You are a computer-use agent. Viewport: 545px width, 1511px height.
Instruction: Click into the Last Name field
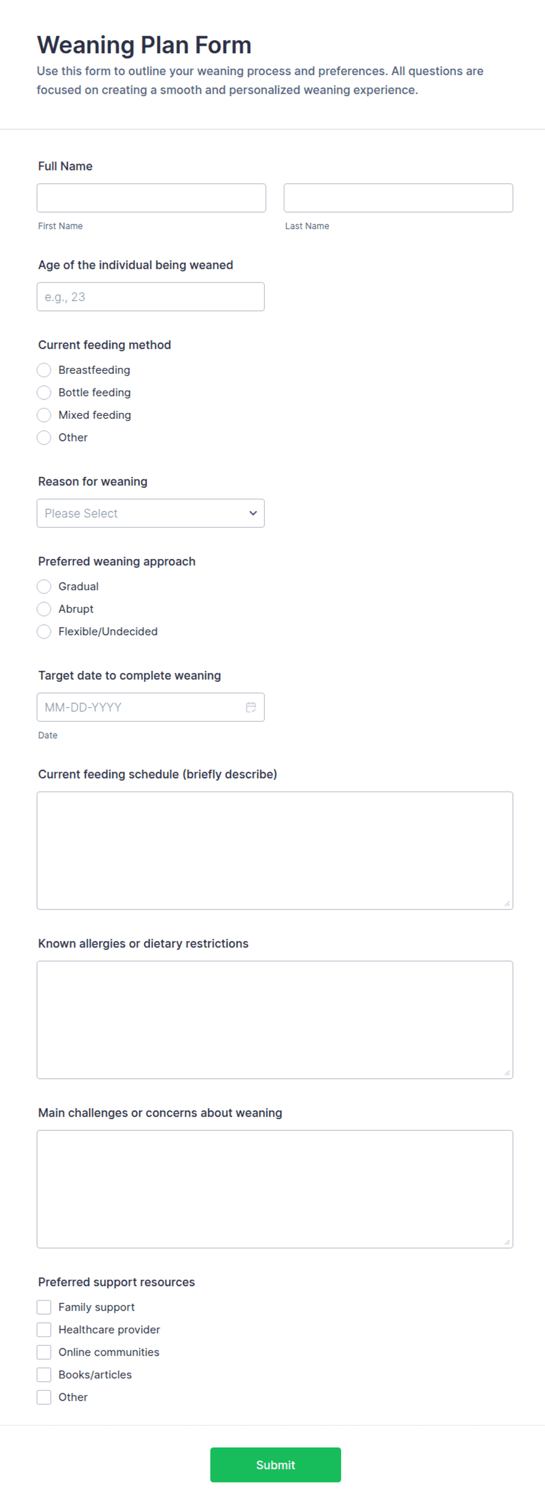[398, 197]
